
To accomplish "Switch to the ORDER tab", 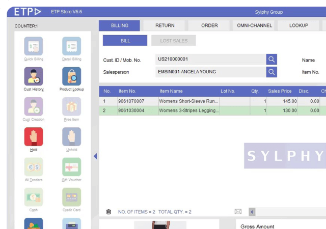I will pos(209,25).
